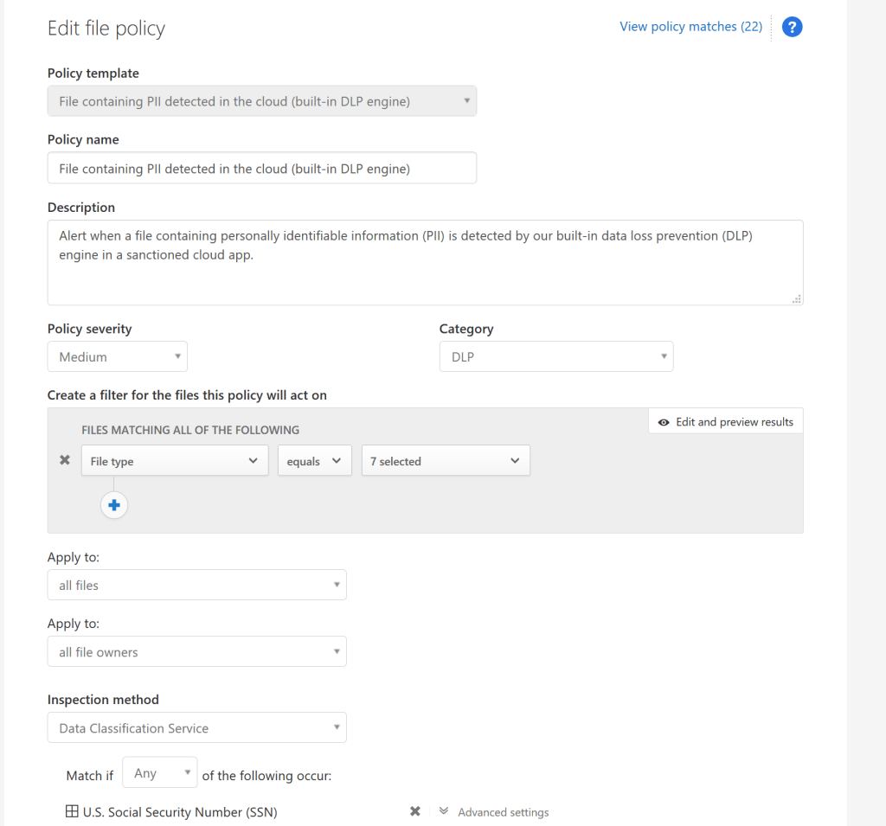Click the grid icon beside U.S. Social Security Number

[72, 811]
